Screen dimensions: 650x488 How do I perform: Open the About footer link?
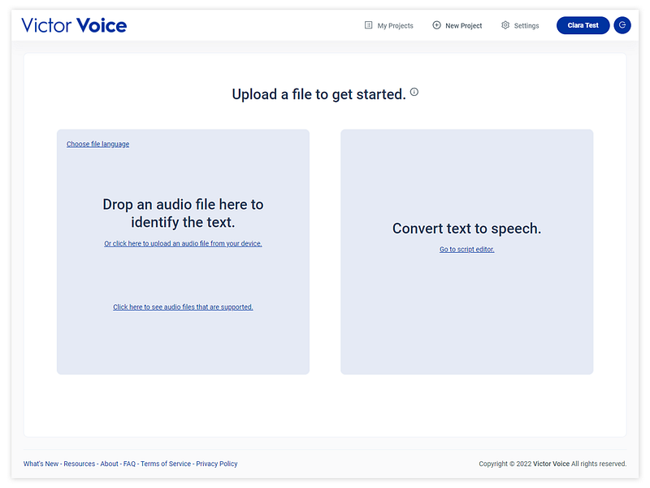tap(109, 464)
